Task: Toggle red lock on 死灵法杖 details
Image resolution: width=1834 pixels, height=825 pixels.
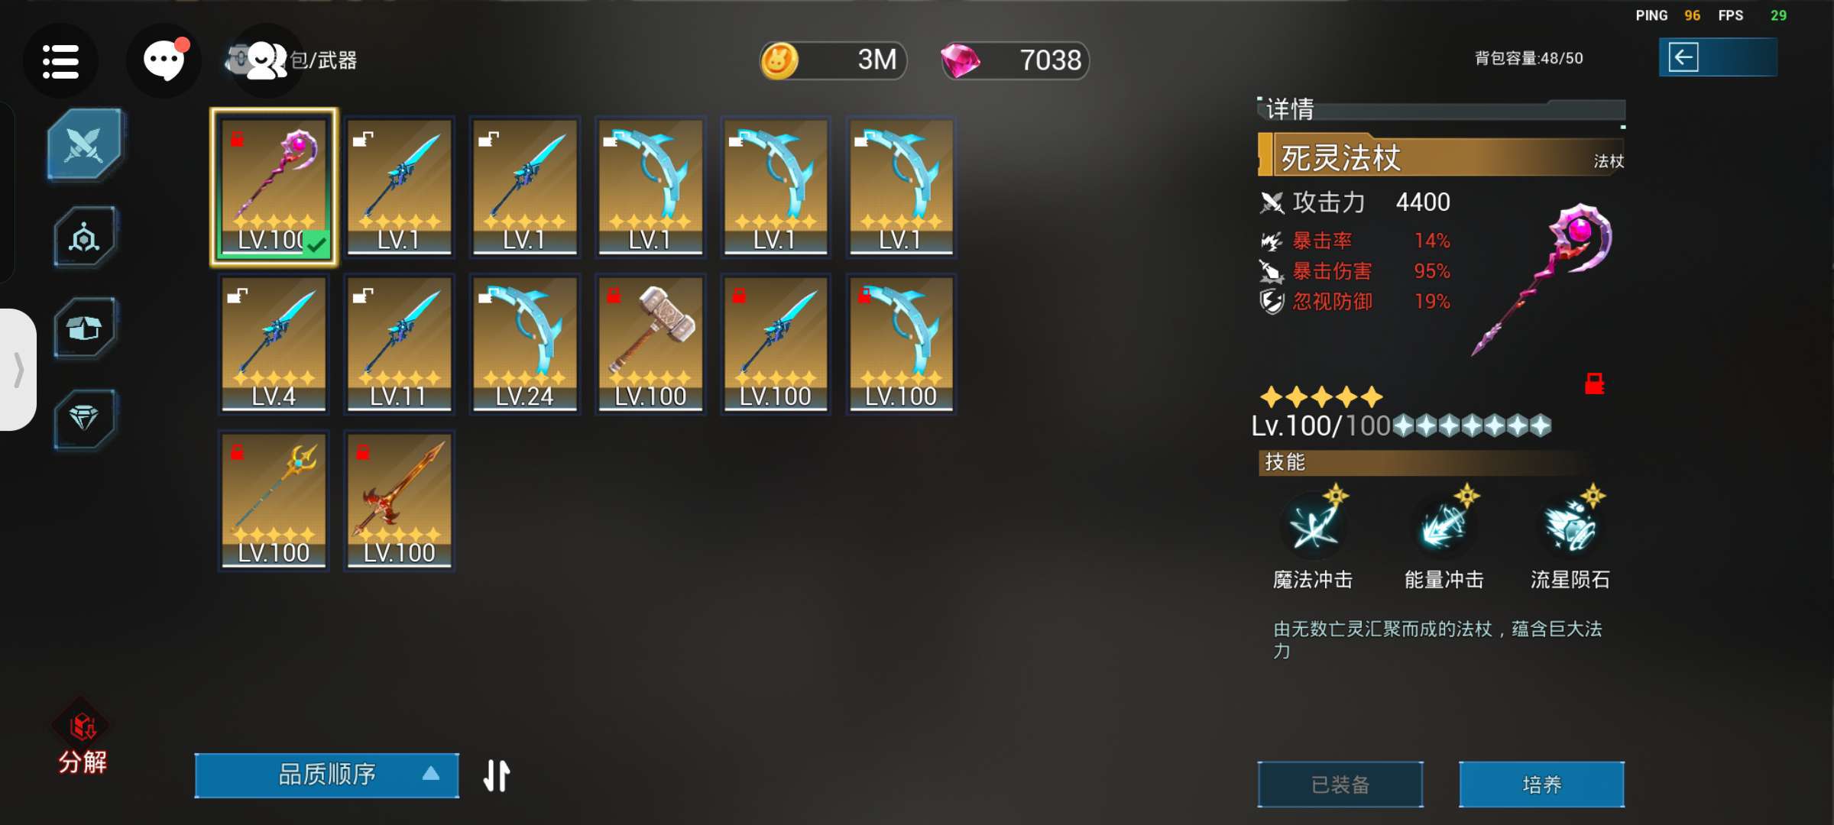Action: click(1594, 383)
